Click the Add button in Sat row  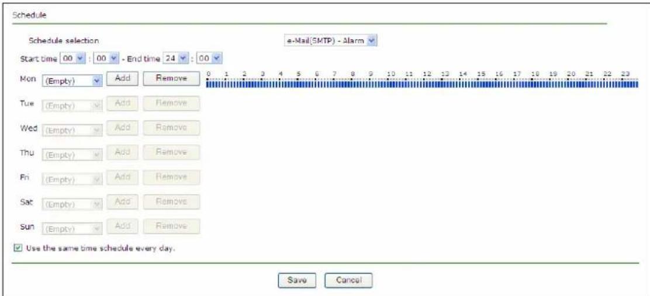122,201
